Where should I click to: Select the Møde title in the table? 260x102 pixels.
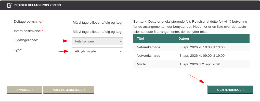click(x=141, y=64)
